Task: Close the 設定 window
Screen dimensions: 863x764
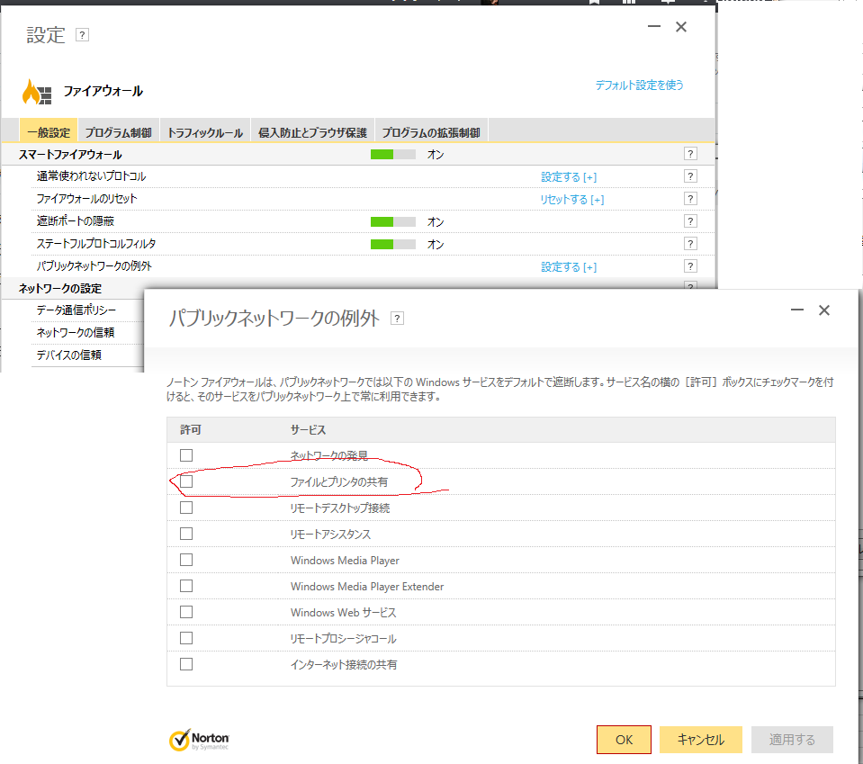Action: click(x=681, y=26)
